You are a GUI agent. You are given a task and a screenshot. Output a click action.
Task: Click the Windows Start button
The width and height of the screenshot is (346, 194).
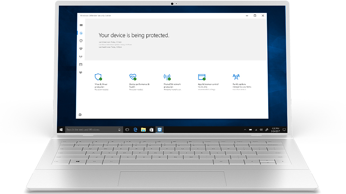[61, 129]
